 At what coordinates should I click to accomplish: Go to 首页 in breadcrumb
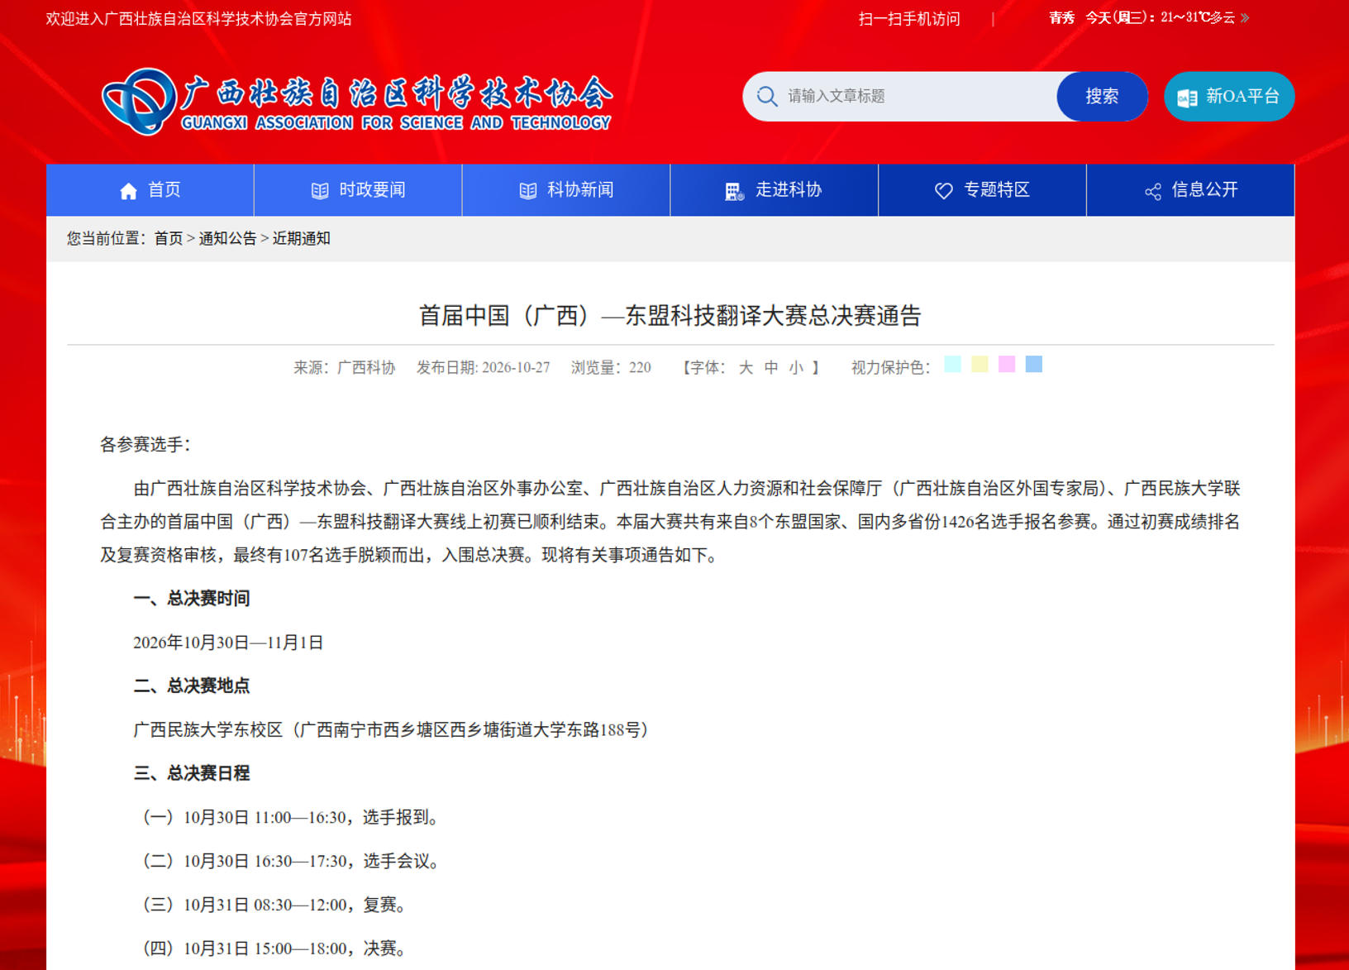[x=169, y=238]
